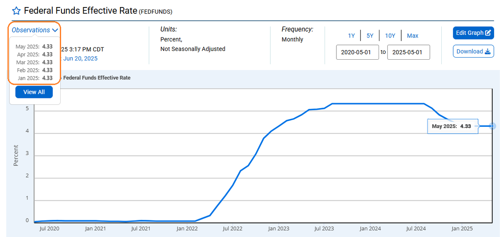
Task: Click the Apr 2025 observation row
Action: [34, 54]
